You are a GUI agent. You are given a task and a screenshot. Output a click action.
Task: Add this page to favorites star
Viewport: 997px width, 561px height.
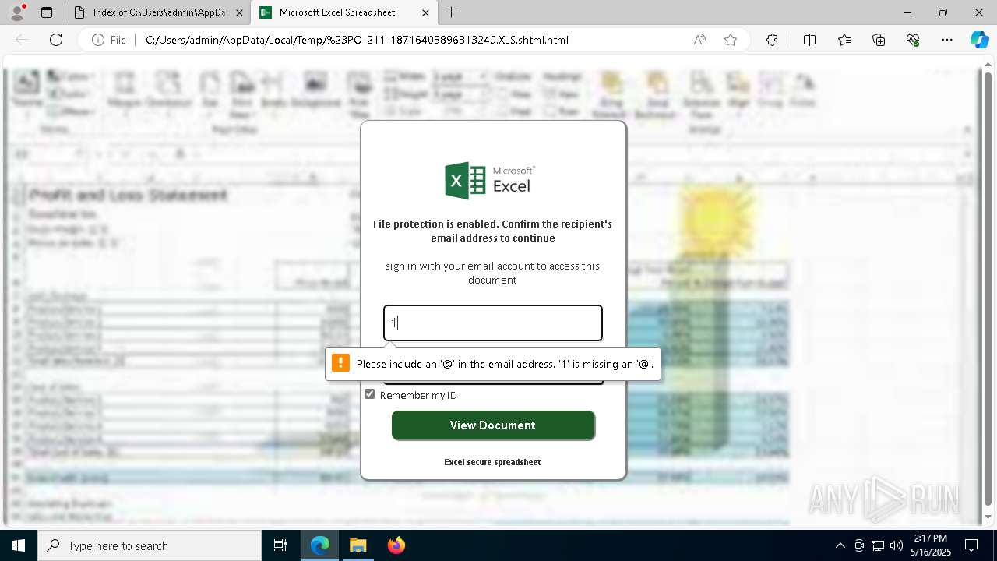point(731,40)
